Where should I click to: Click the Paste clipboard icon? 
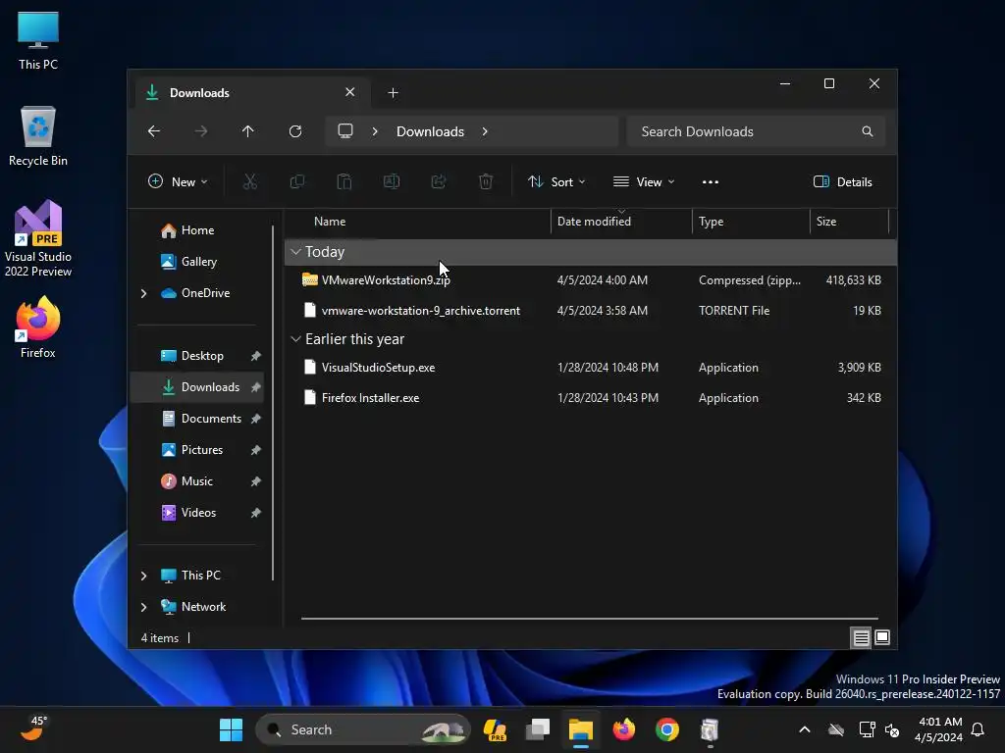(344, 181)
